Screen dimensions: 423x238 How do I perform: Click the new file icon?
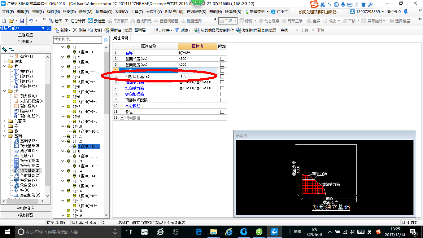pyautogui.click(x=4, y=21)
